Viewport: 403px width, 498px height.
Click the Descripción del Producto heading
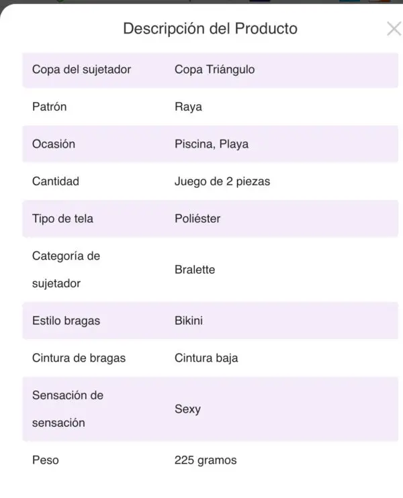(210, 29)
